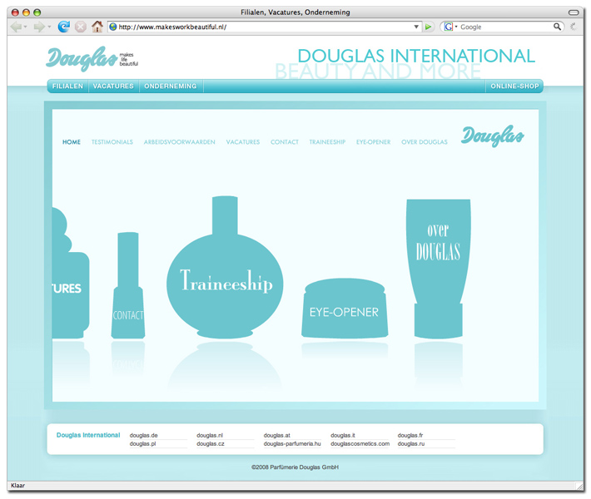The height and width of the screenshot is (499, 591).
Task: Select TRAINEESHIP in the inner navigation
Action: (327, 142)
